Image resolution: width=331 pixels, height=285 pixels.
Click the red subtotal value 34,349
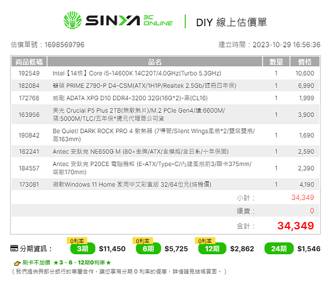click(x=302, y=198)
